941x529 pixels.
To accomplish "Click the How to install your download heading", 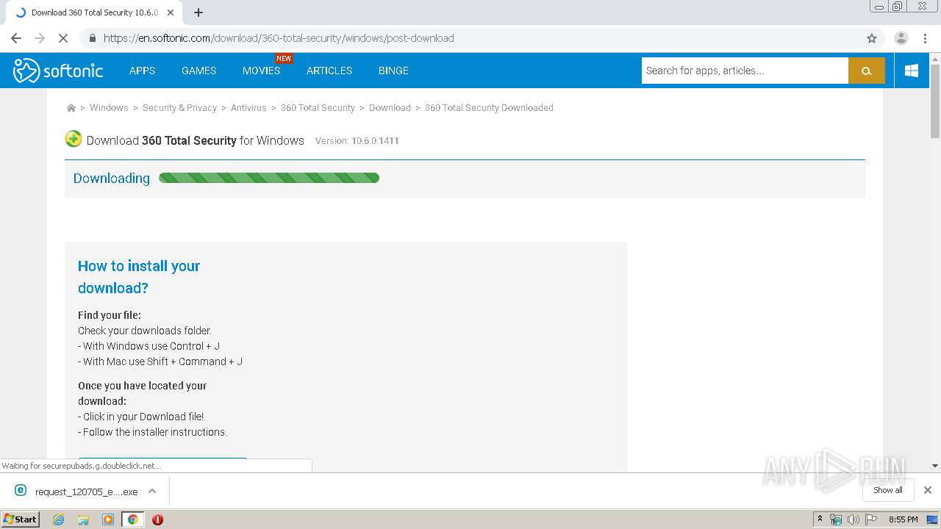I will coord(139,277).
